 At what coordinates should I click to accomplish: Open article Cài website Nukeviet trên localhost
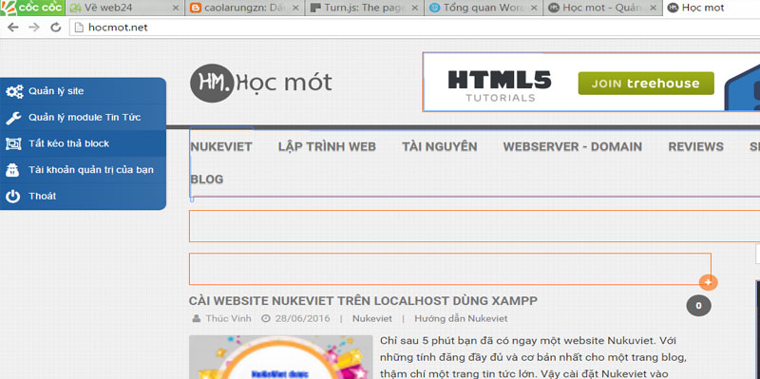click(363, 301)
